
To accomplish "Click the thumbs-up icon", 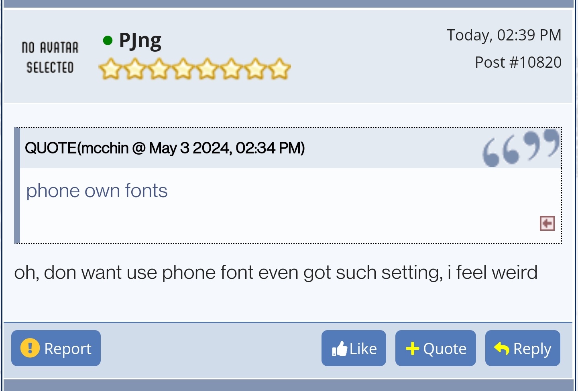I will coord(340,349).
